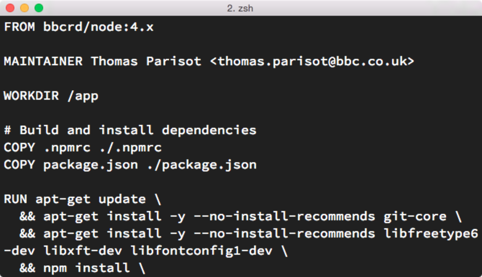Click the name Thomas Parisot
Screen dimensions: 482x277
pos(146,62)
